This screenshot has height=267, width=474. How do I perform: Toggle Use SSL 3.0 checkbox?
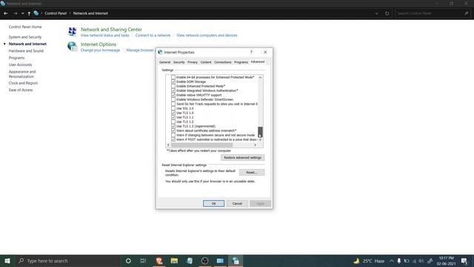pos(173,108)
